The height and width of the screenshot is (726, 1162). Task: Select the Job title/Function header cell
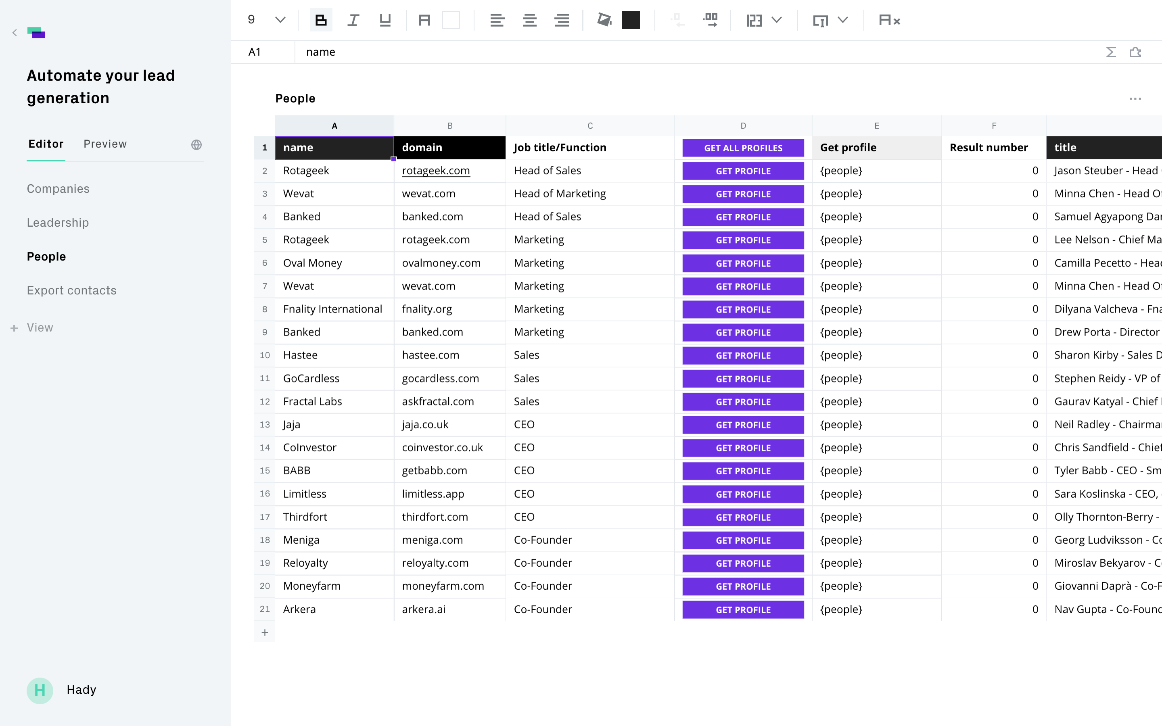point(589,147)
